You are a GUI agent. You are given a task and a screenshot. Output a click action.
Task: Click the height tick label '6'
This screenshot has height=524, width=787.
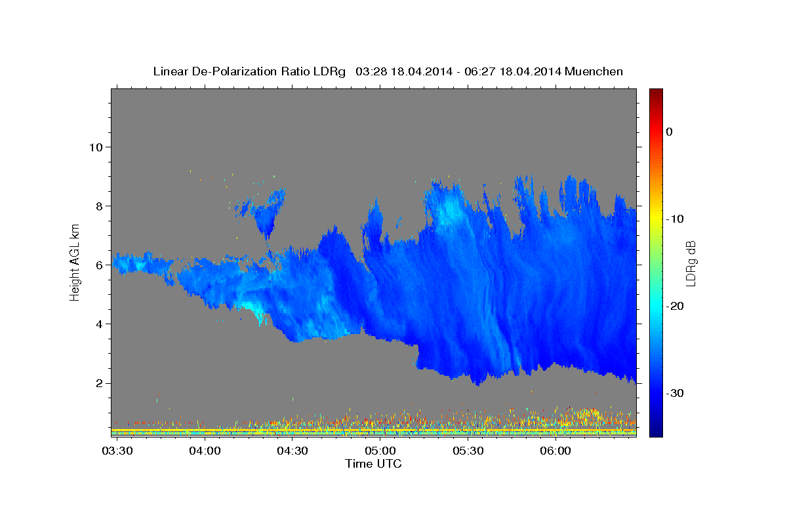(x=98, y=265)
